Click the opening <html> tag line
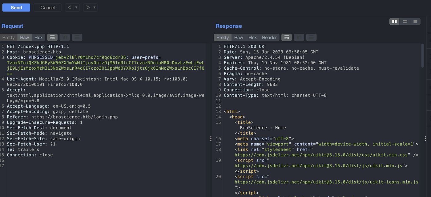431x197 pixels. click(x=232, y=112)
